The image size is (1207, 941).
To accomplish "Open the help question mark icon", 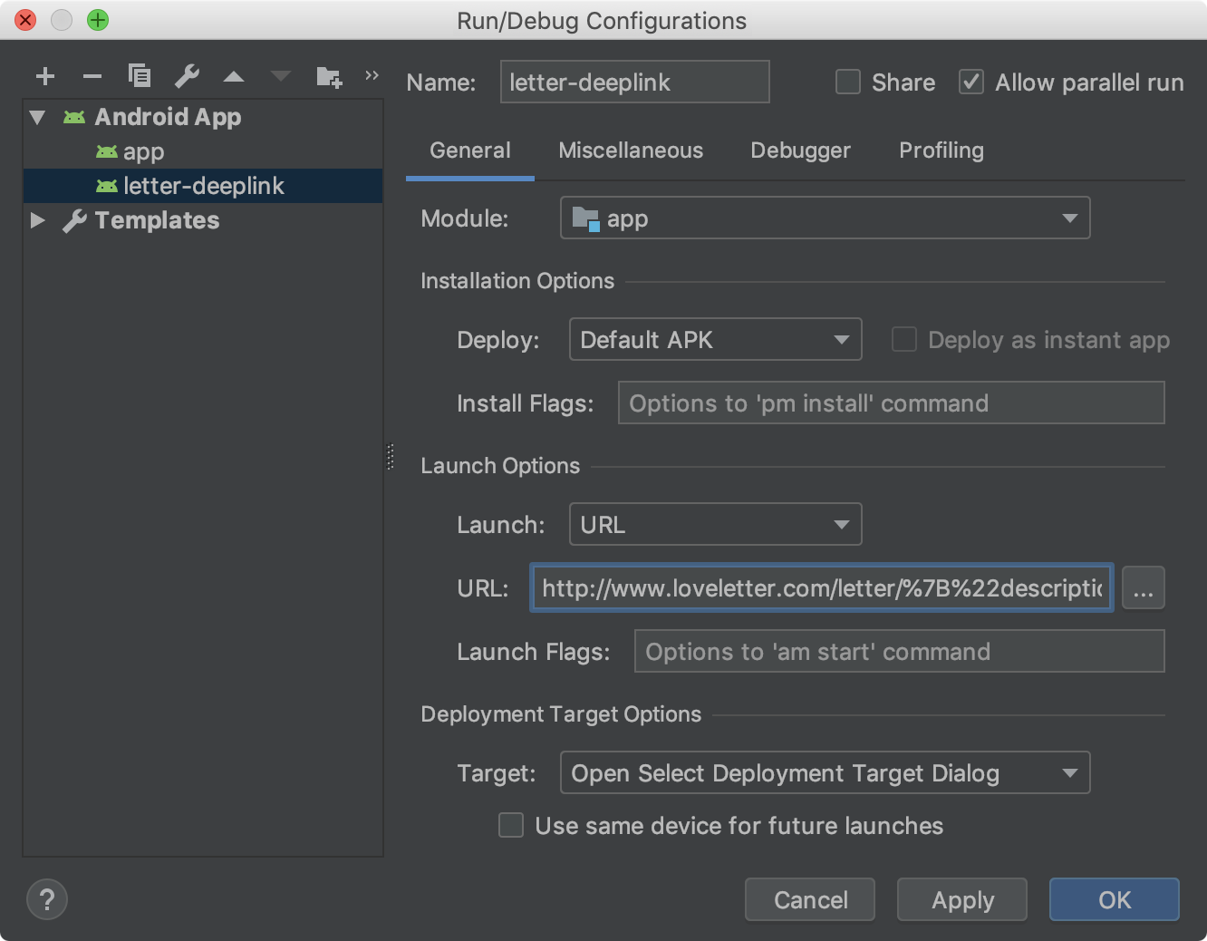I will coord(47,899).
